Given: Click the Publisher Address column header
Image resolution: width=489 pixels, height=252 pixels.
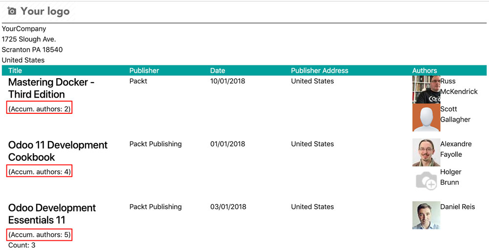Looking at the screenshot, I should (x=319, y=71).
